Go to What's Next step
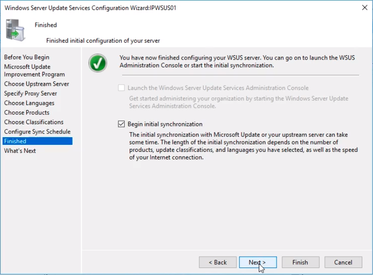Viewport: 373px width, 275px height. point(20,151)
